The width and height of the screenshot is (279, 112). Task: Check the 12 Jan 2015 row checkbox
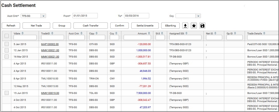coord(7,50)
